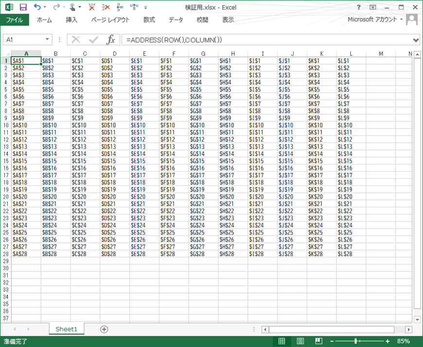Switch to the データ ribbon tab
The height and width of the screenshot is (347, 423).
[176, 19]
